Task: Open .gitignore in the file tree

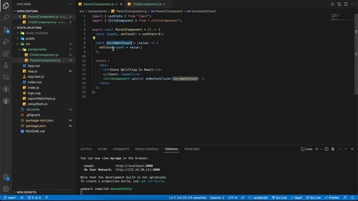Action: pyautogui.click(x=32, y=115)
